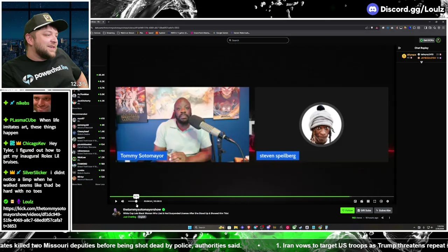Open Xbox app from taskbar
Screen dimensions: 448x252
(294, 227)
